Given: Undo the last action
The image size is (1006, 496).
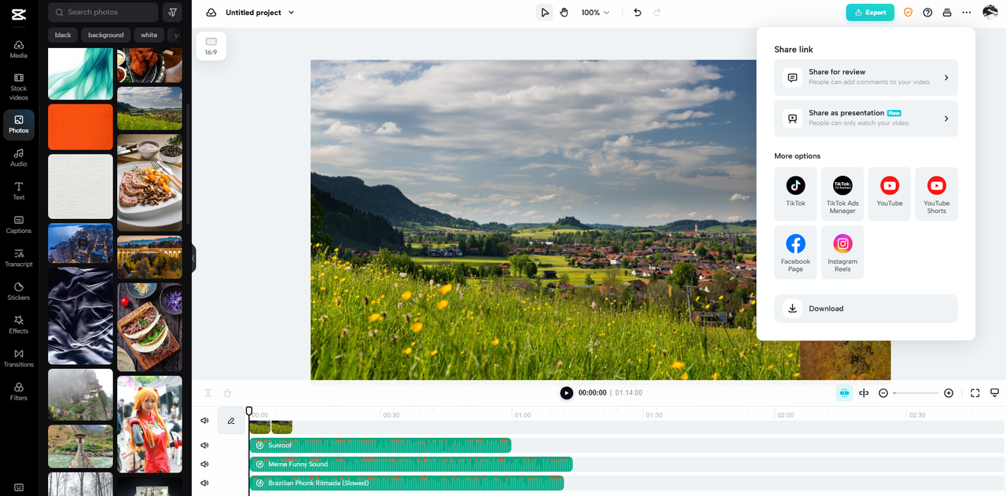Looking at the screenshot, I should (x=637, y=13).
